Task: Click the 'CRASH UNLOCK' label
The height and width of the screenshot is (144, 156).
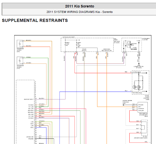Action: click(x=84, y=50)
